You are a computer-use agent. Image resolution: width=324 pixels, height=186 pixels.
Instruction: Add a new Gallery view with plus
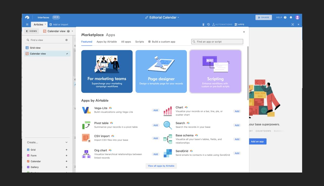(x=66, y=167)
